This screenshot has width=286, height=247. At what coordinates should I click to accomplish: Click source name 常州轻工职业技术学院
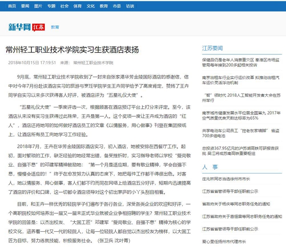coord(93,63)
